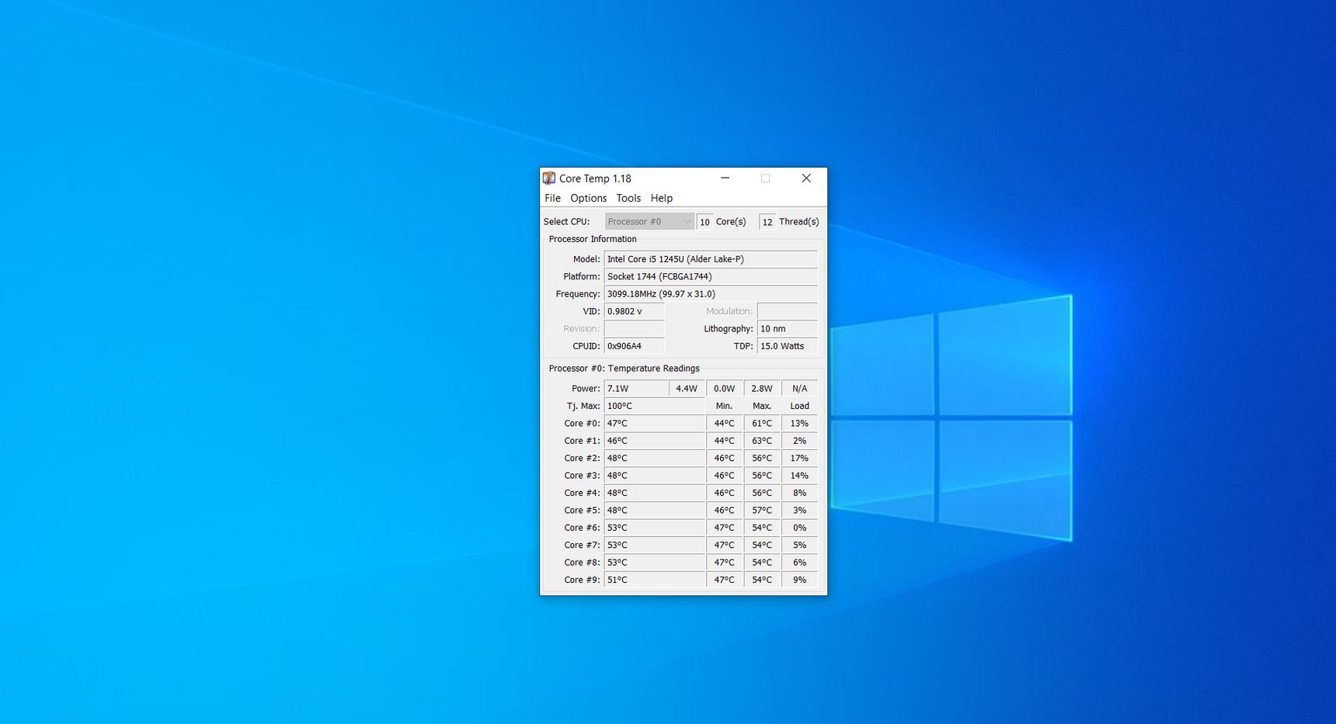The height and width of the screenshot is (724, 1336).
Task: Click Core #6 load value 0%
Action: coord(799,528)
